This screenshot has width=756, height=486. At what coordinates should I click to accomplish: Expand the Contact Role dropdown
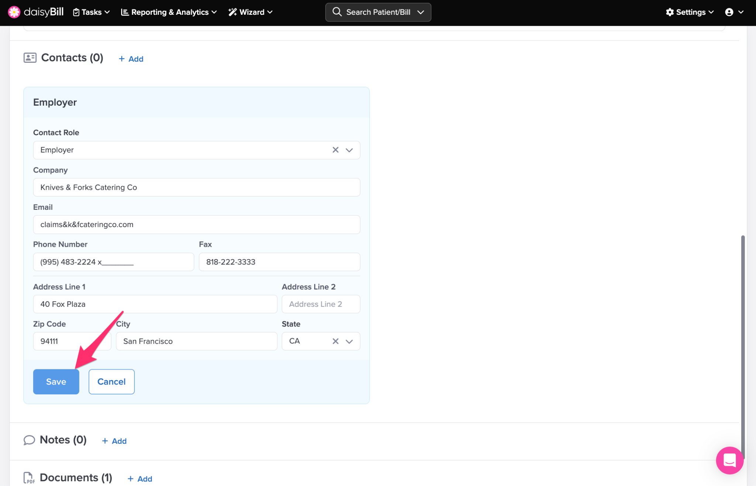pos(349,150)
